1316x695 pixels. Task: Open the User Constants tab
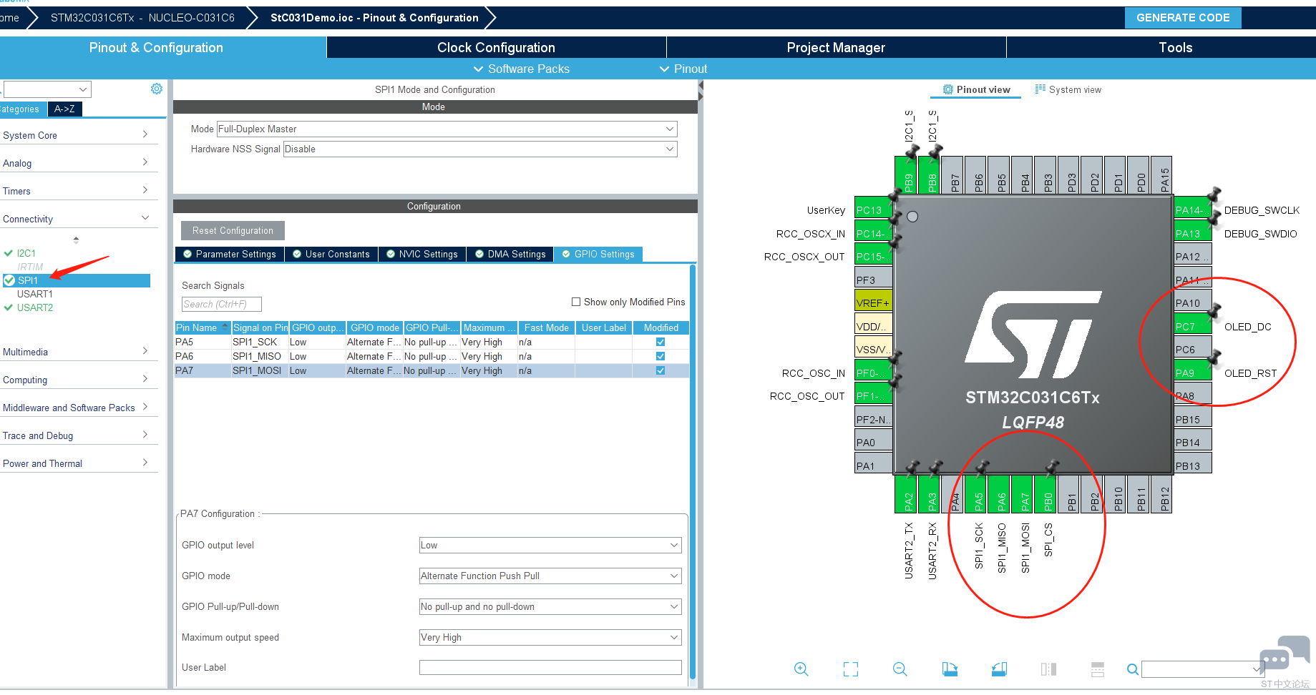tap(331, 254)
